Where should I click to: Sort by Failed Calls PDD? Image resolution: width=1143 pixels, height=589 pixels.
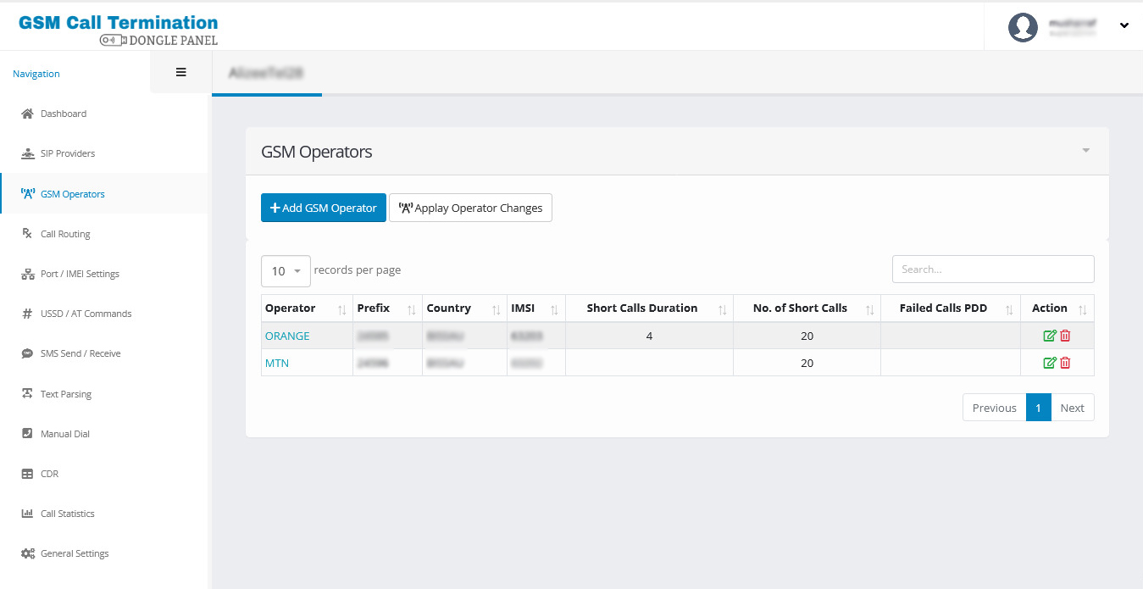coord(951,308)
